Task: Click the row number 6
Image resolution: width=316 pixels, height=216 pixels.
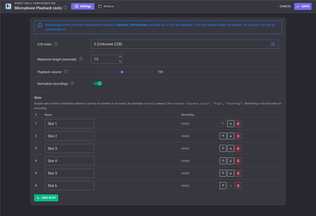Action: click(x=36, y=185)
